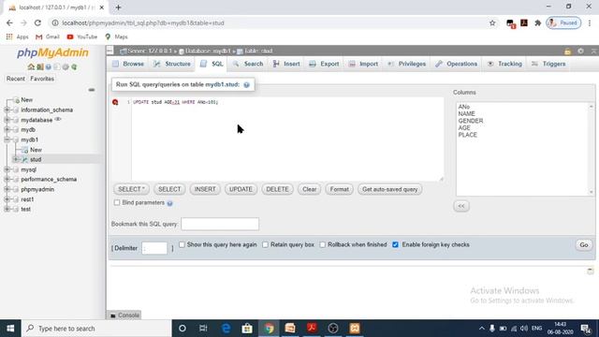
Task: Collapse the mydb1 database node
Action: point(7,139)
